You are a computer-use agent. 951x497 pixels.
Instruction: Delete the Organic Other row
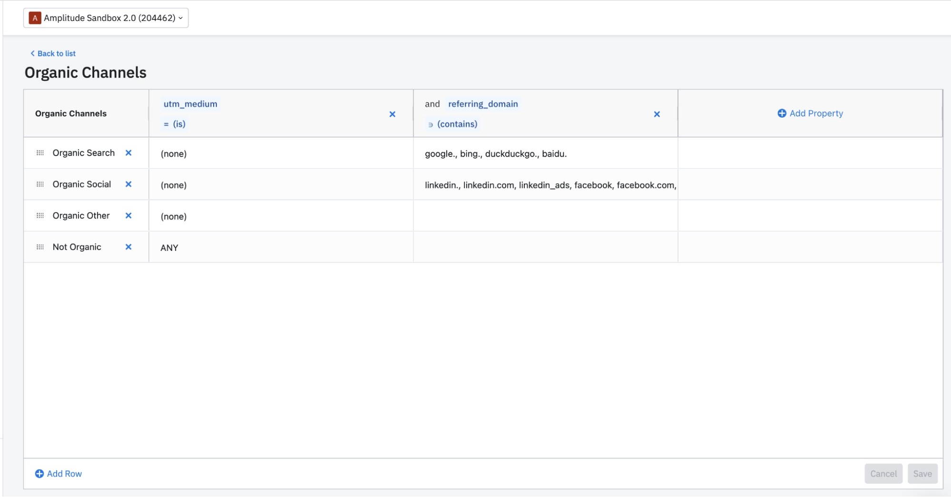pos(128,216)
